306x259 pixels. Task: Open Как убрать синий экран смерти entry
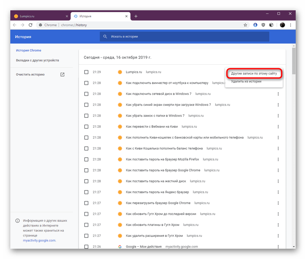(168, 105)
